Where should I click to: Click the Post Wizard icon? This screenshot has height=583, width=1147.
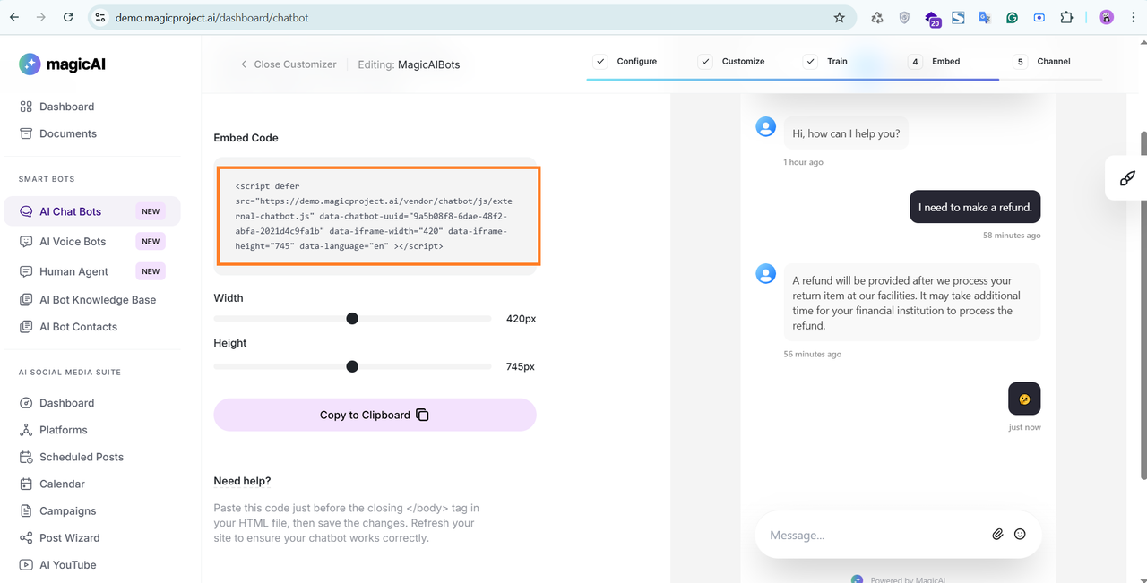coord(26,537)
